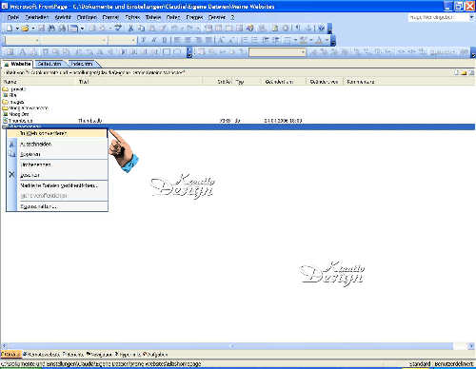Click the Cut scissors toolbar icon
Screen dimensions: 476x369
tap(130, 29)
